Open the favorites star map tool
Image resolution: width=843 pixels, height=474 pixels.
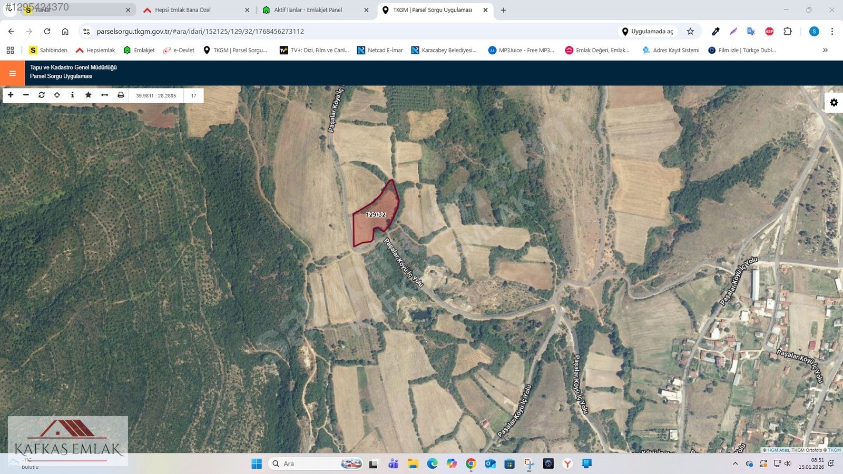point(89,95)
